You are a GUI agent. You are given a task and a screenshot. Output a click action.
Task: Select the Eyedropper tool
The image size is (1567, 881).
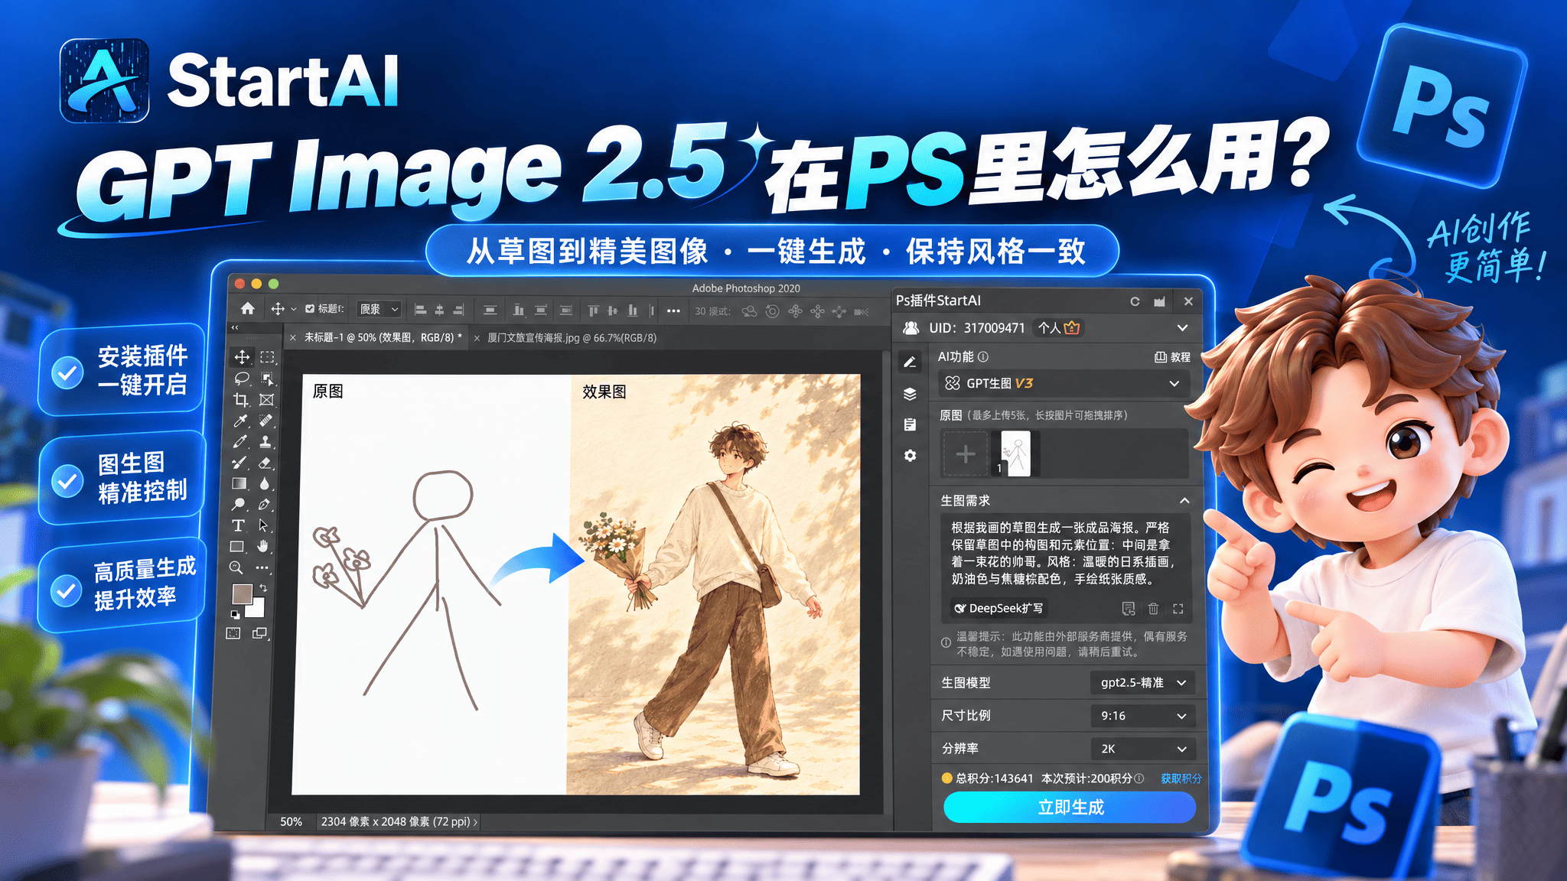coord(240,421)
